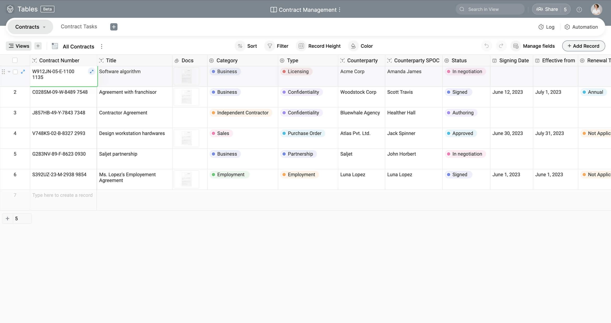Open the Views list panel

(x=19, y=46)
